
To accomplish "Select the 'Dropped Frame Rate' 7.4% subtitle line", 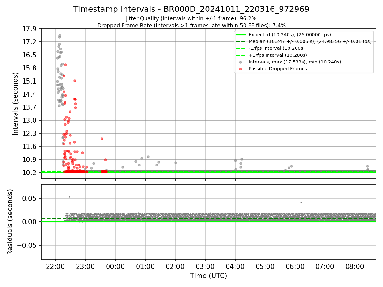I will coord(191,26).
